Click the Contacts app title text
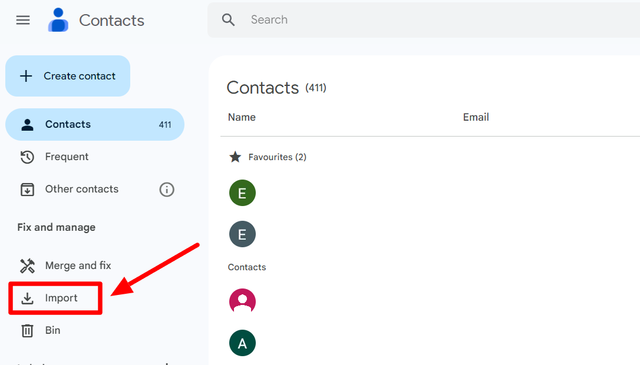This screenshot has height=365, width=640. pos(111,21)
